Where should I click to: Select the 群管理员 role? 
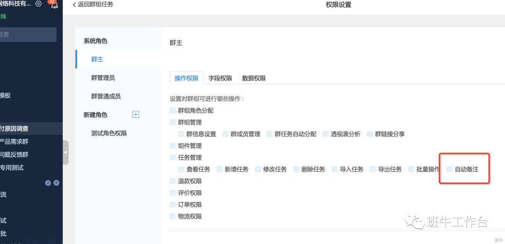103,78
